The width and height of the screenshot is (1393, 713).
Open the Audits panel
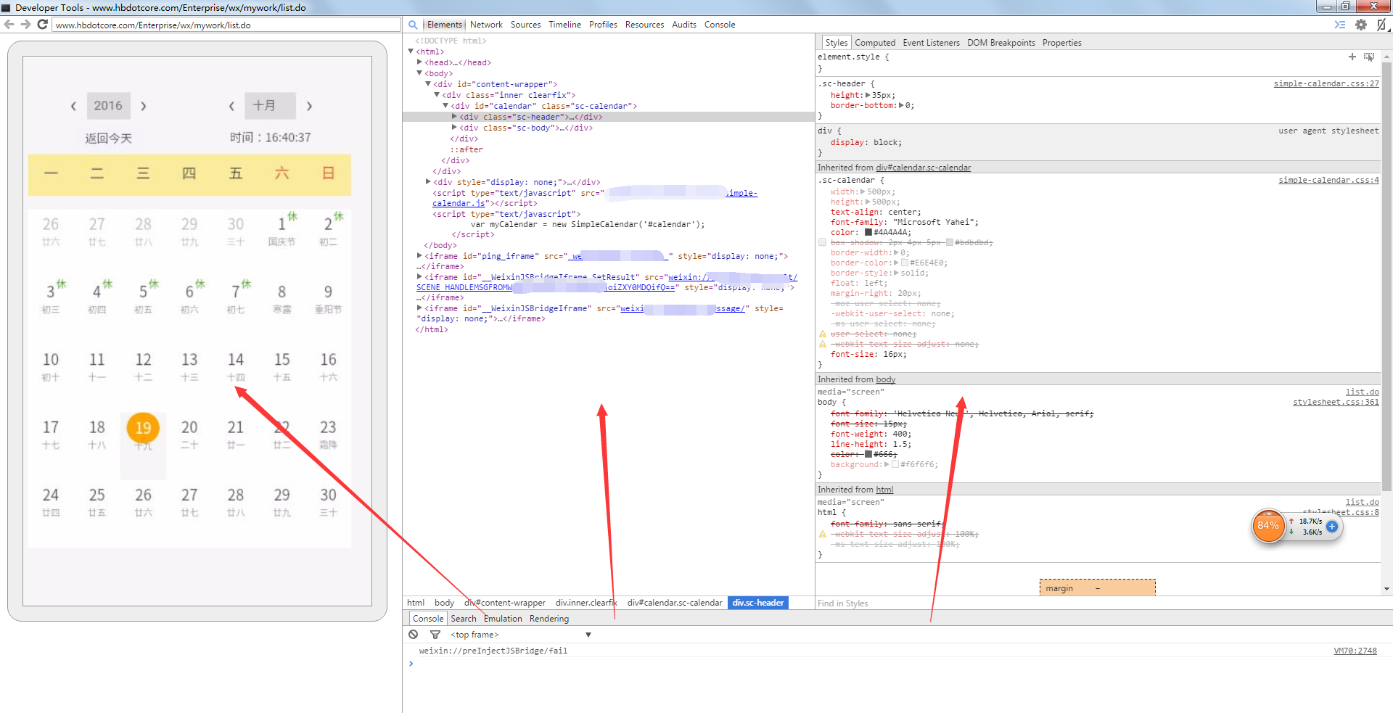point(684,25)
